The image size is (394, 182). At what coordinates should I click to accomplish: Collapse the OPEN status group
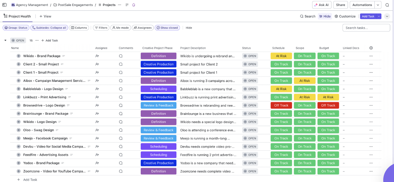[5, 40]
